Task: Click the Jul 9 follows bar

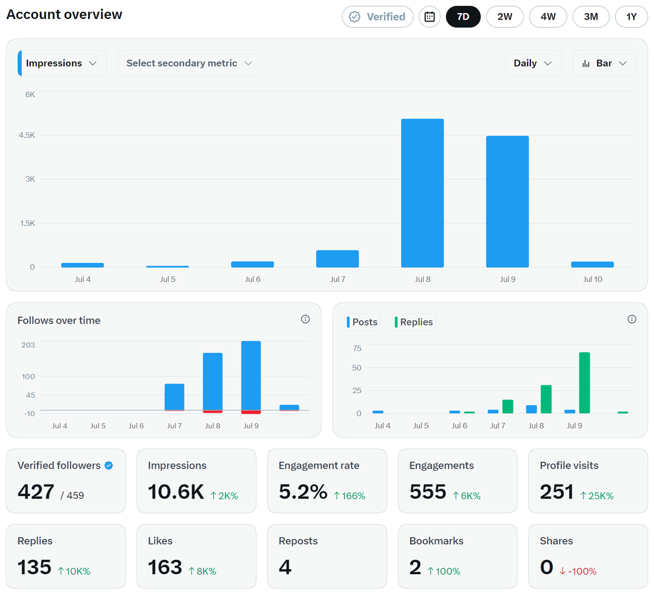Action: pyautogui.click(x=251, y=376)
